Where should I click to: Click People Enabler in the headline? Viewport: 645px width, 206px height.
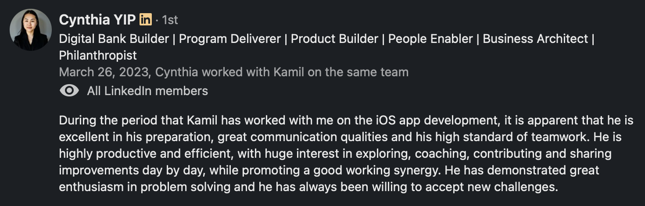click(x=430, y=39)
